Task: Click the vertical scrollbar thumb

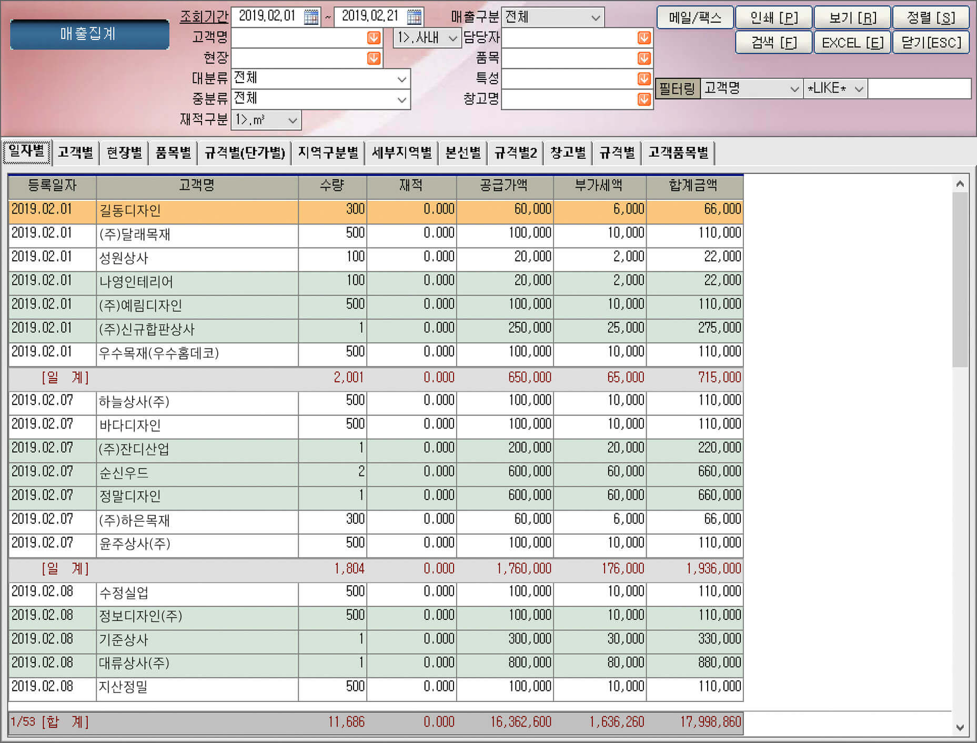Action: [x=960, y=280]
